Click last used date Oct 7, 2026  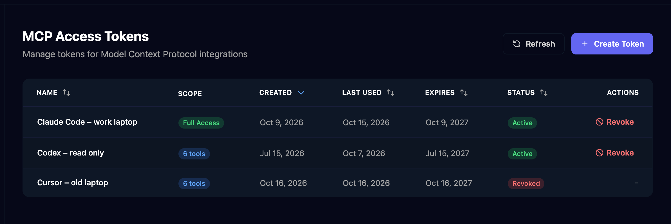coord(364,154)
